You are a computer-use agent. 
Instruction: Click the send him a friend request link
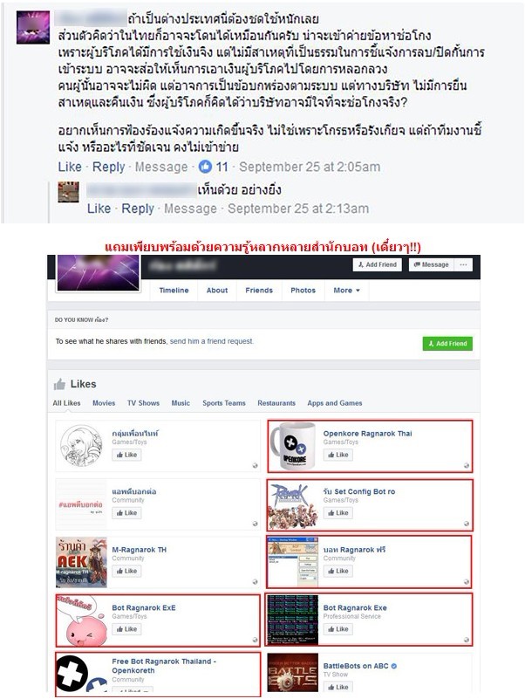click(x=211, y=341)
